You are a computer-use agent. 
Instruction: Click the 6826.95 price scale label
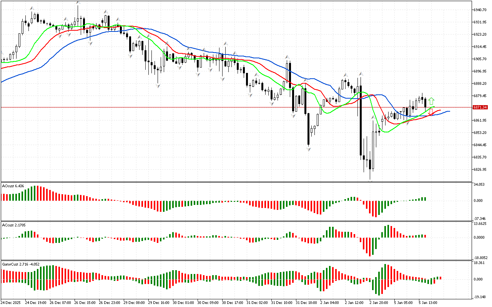pyautogui.click(x=480, y=170)
